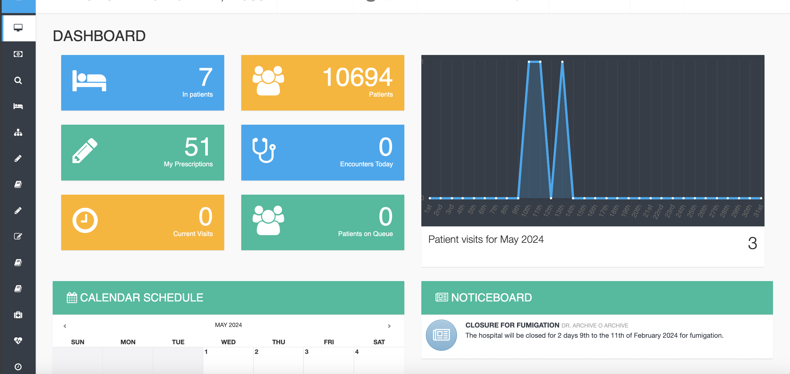Expand the left sidebar bed icon section
790x374 pixels.
18,106
